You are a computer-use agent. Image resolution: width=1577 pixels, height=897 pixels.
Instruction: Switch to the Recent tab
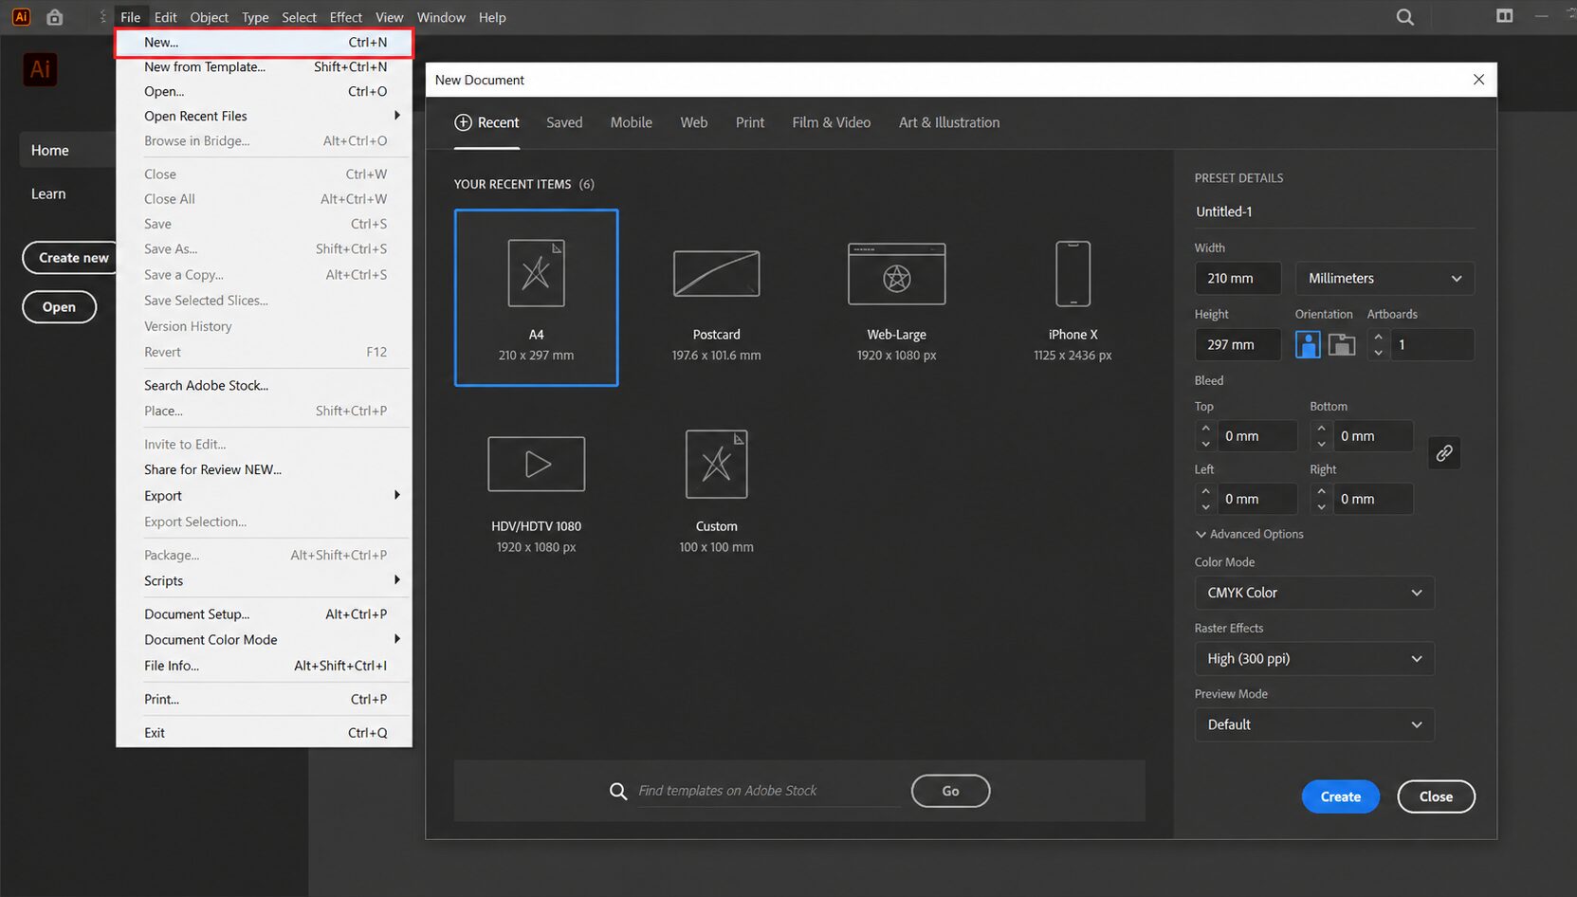coord(486,122)
